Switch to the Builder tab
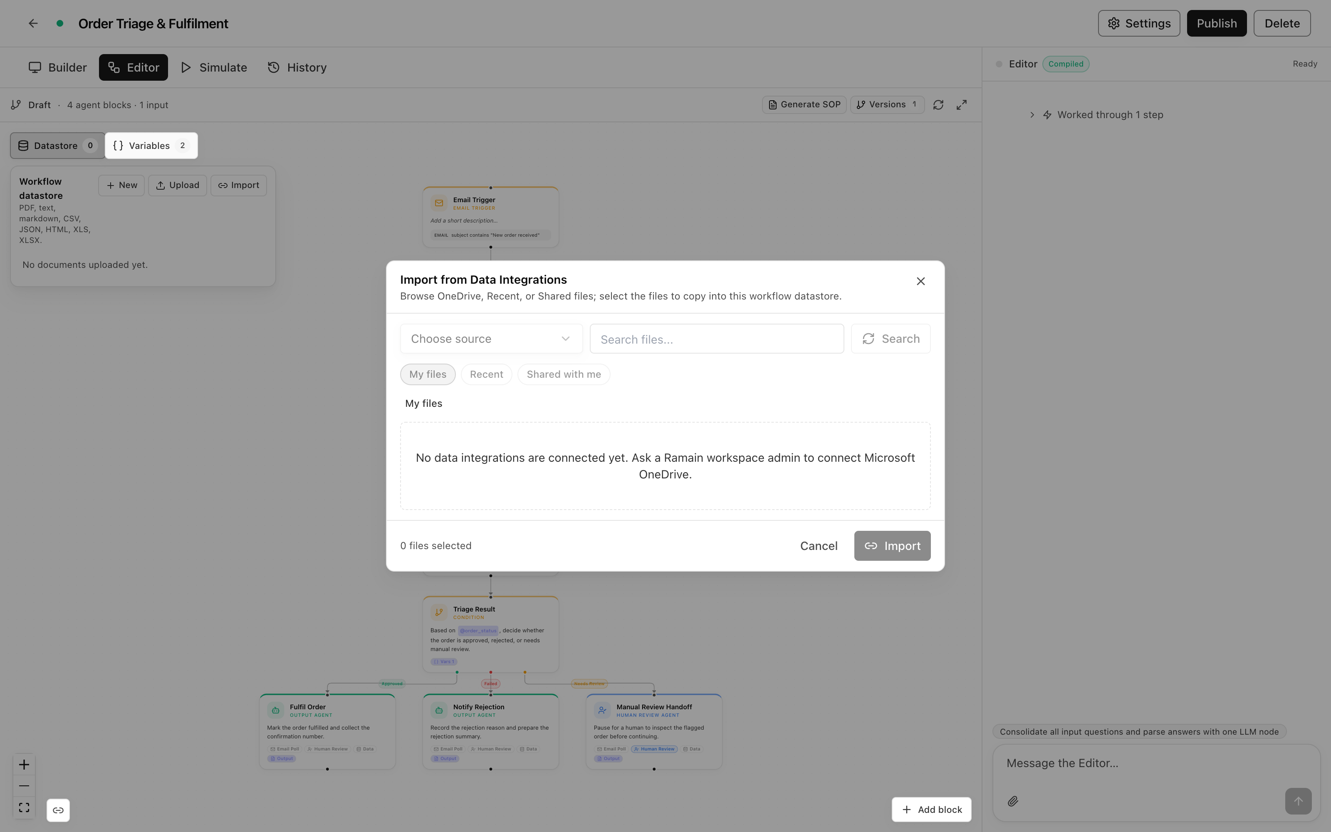 click(58, 67)
